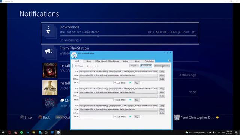Click the ENG language indicator in the tray
This screenshot has width=240, height=135.
(223, 132)
